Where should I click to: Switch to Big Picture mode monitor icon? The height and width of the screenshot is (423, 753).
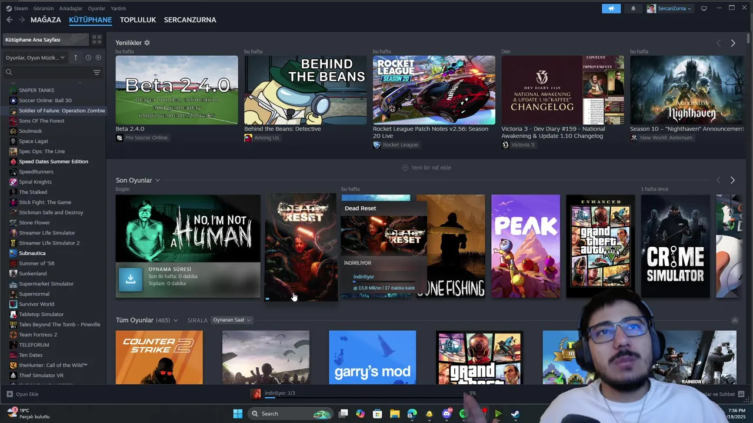tap(704, 8)
